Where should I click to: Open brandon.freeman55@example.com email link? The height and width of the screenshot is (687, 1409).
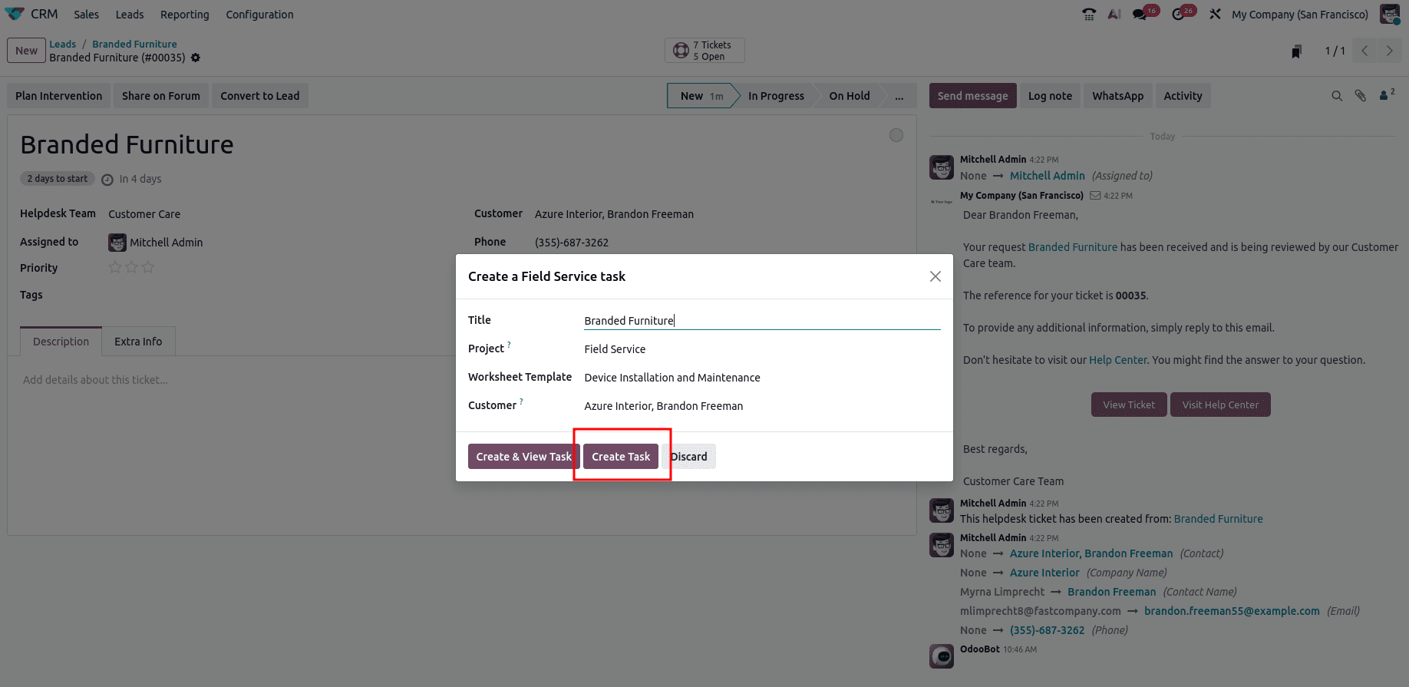[1232, 611]
